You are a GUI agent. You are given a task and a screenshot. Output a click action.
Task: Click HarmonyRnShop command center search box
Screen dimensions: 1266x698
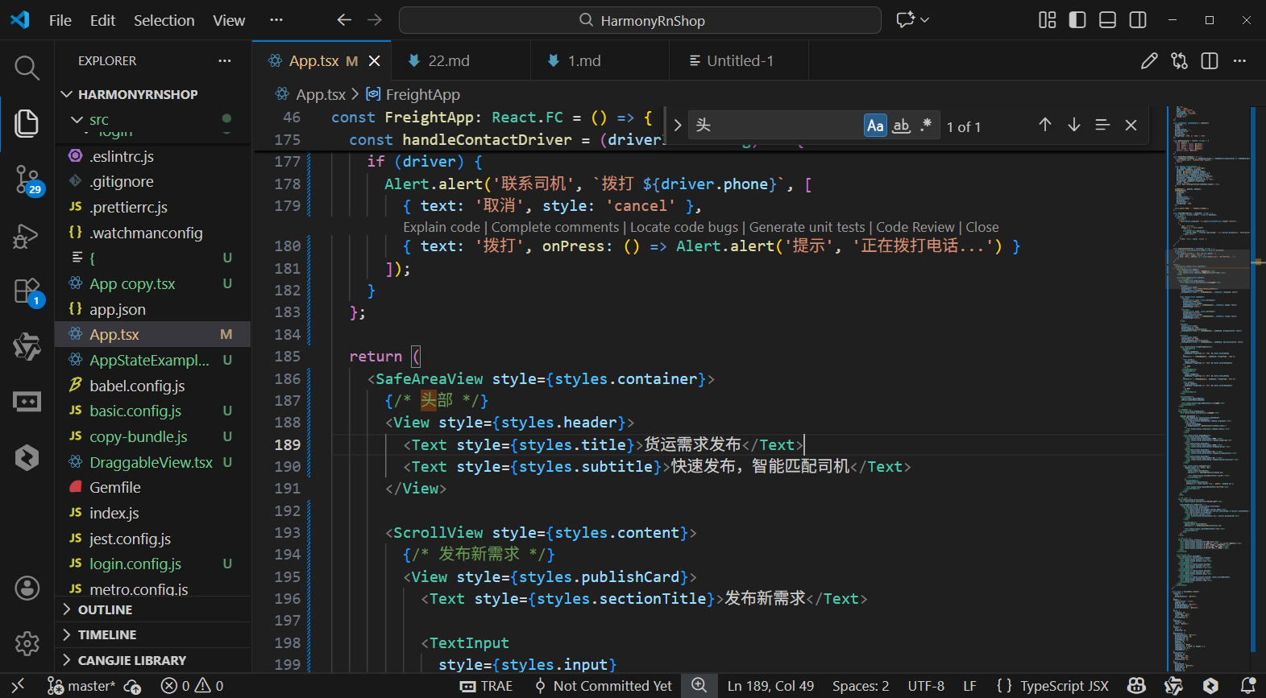[x=640, y=20]
